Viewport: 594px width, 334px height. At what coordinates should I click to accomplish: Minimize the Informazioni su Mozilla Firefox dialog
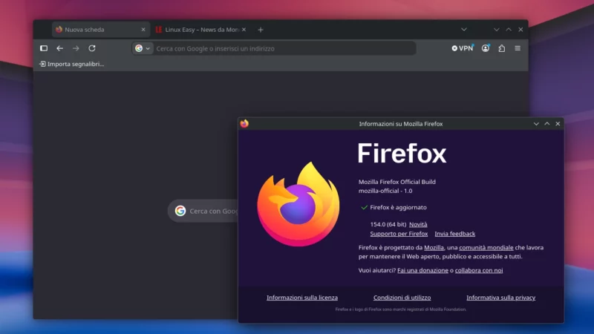point(536,124)
